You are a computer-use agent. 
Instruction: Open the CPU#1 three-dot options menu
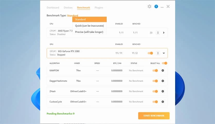pyautogui.click(x=158, y=33)
